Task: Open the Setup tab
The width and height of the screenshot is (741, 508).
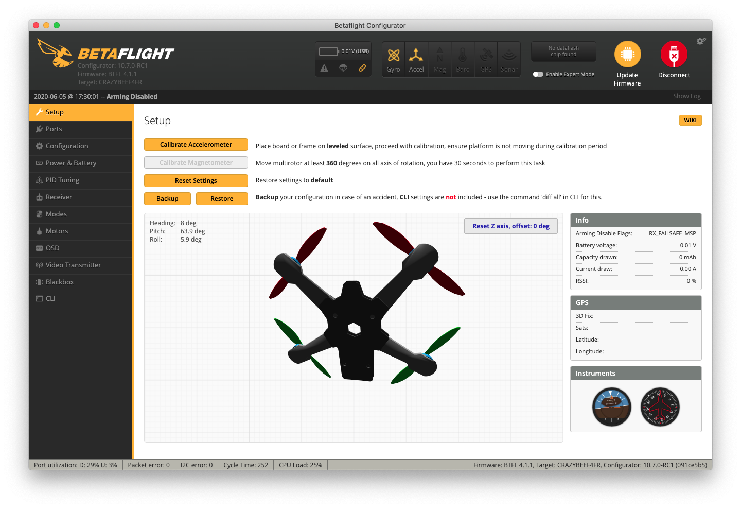Action: (x=81, y=112)
